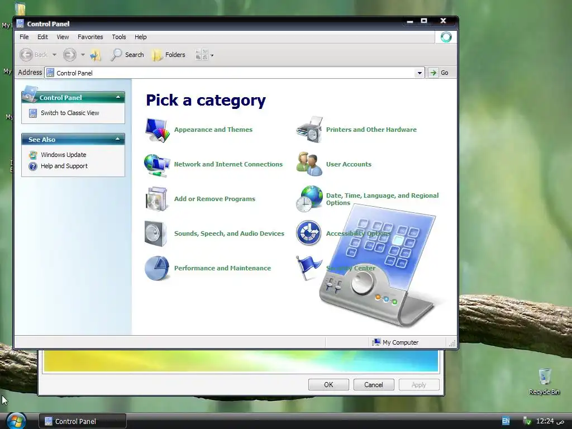Click the Appearance and Themes link text
The width and height of the screenshot is (572, 429).
click(x=213, y=130)
